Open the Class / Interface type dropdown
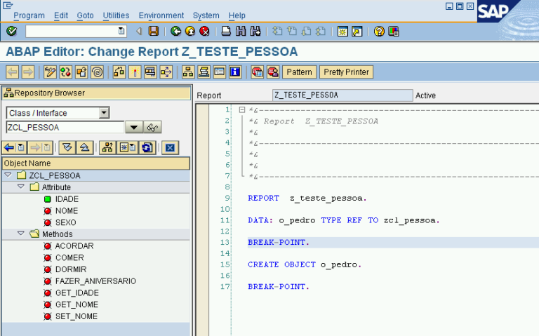Screen dimensions: 539x336 105,113
